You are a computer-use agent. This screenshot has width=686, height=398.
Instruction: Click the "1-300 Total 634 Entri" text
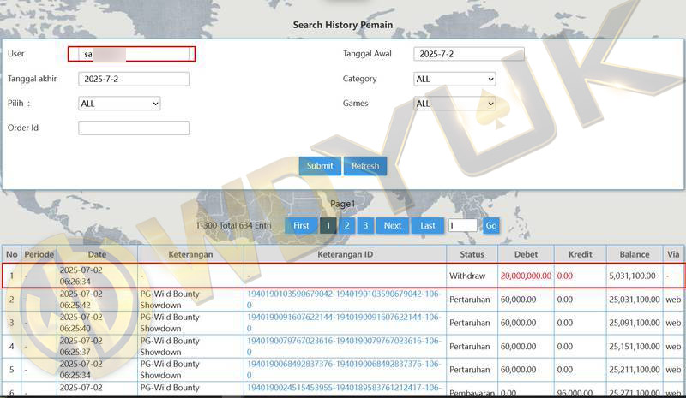[233, 225]
